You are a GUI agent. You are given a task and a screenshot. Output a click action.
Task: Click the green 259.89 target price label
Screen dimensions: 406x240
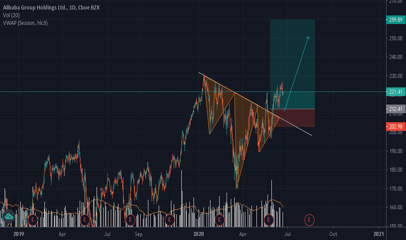click(x=396, y=20)
